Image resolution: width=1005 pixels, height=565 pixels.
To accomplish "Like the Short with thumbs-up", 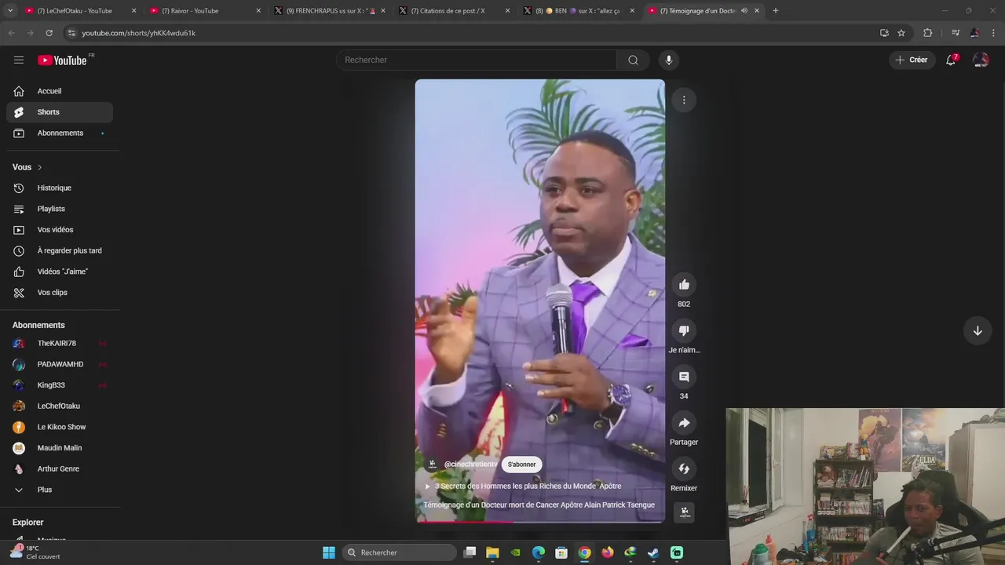I will [x=684, y=285].
